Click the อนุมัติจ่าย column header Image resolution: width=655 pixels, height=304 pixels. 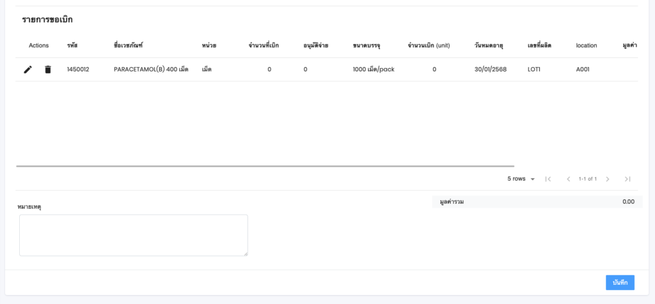tap(316, 45)
